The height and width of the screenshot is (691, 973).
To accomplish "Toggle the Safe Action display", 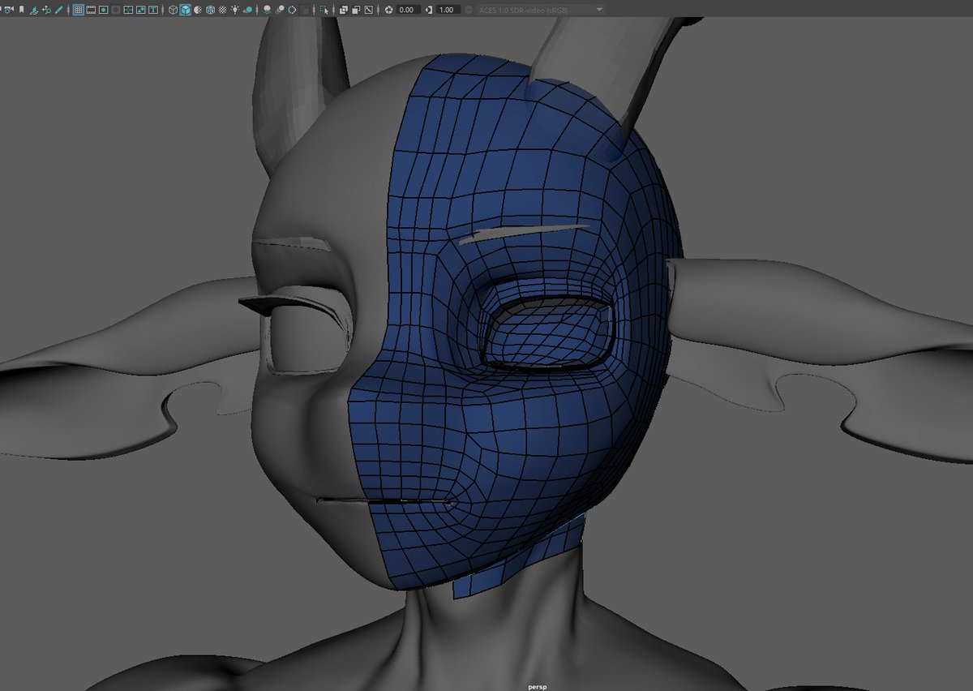I will tap(140, 10).
